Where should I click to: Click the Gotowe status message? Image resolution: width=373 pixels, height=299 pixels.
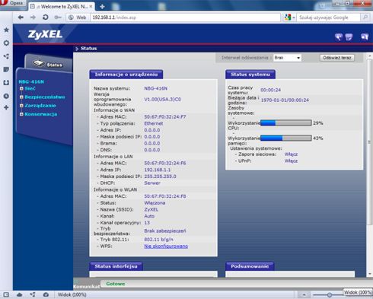(x=116, y=284)
